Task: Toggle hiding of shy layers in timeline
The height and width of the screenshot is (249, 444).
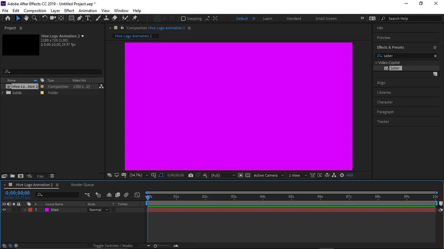Action: pyautogui.click(x=109, y=195)
